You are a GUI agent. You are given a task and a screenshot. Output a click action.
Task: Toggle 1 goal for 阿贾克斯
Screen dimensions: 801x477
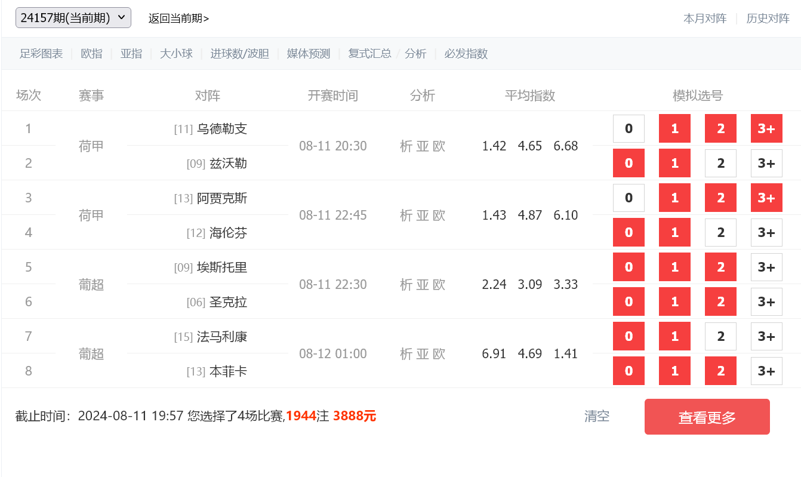tap(674, 198)
